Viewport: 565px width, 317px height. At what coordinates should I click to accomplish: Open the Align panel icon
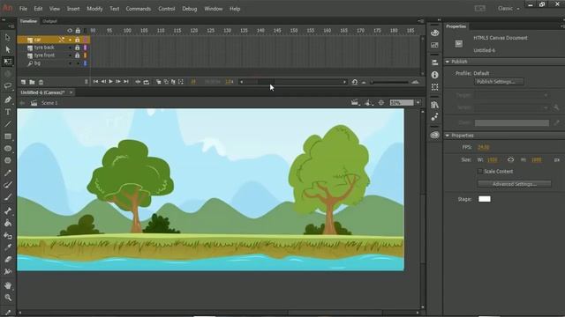pos(435,63)
